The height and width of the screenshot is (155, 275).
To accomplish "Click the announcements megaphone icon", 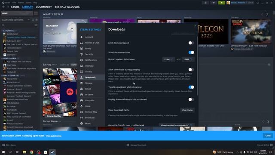I will click(x=214, y=3).
